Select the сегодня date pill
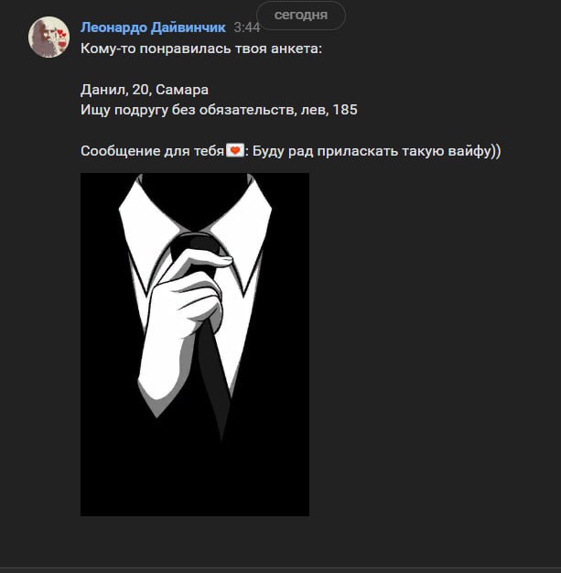This screenshot has width=561, height=573. [x=301, y=16]
